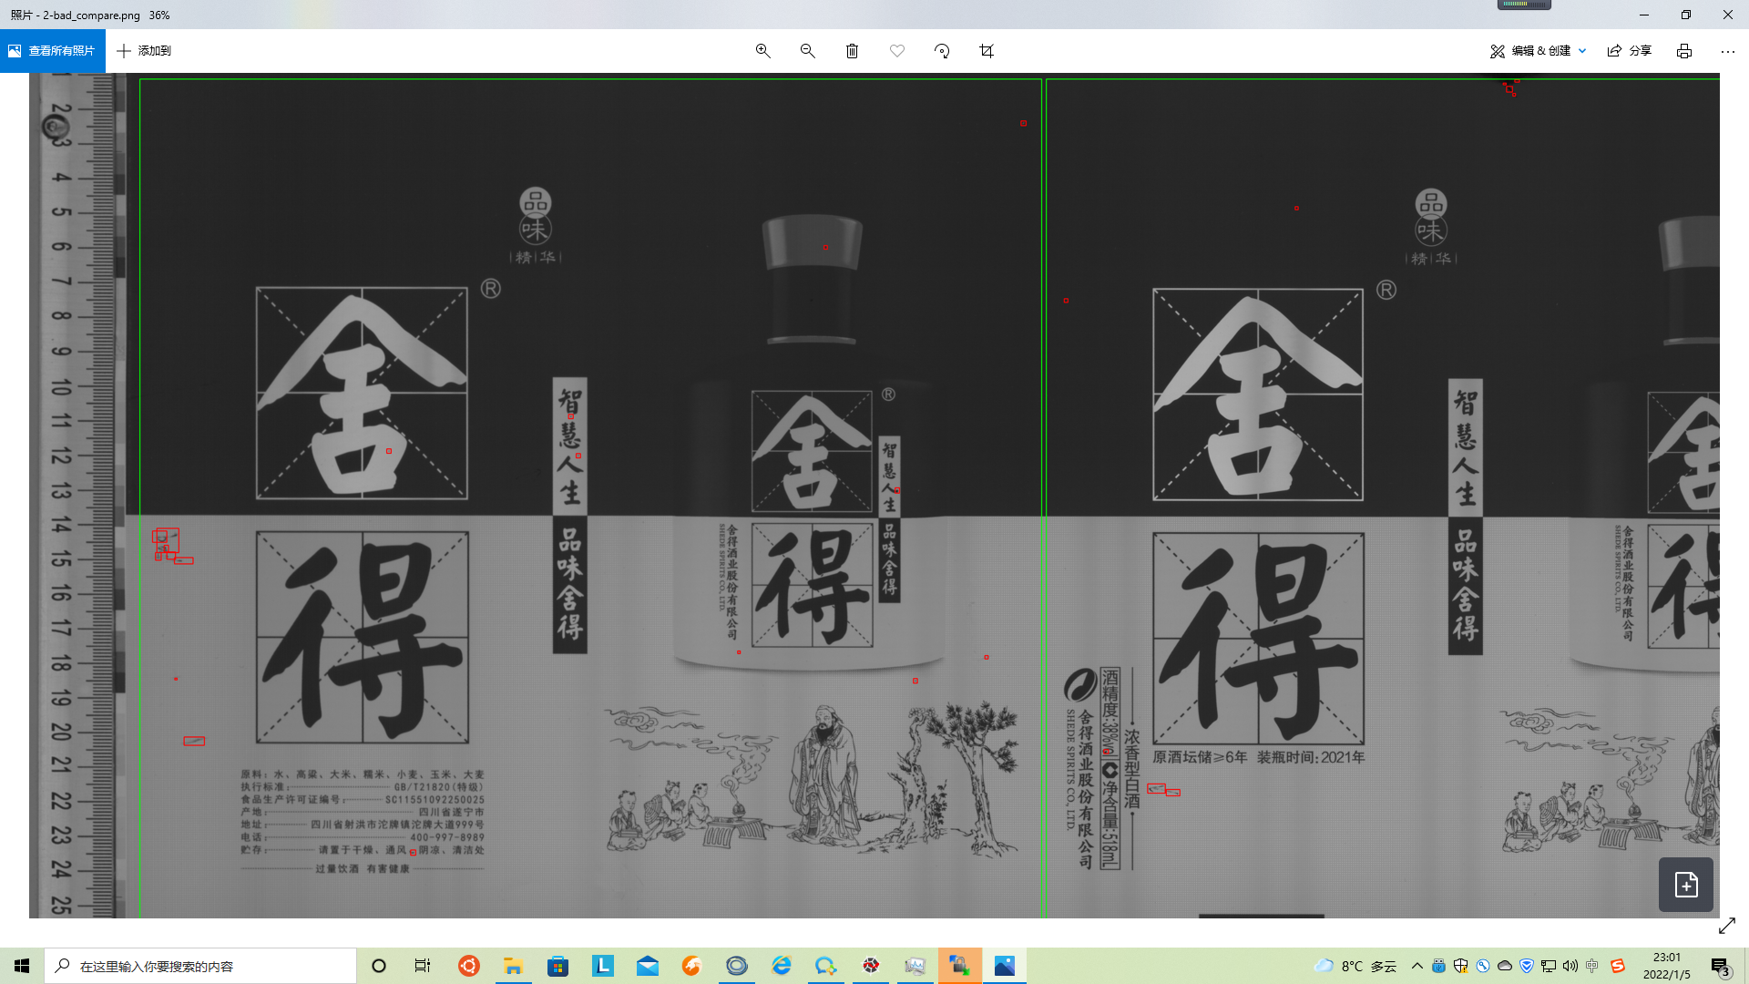Viewport: 1749px width, 984px height.
Task: Toggle input method via 中 indicator
Action: tap(1590, 966)
